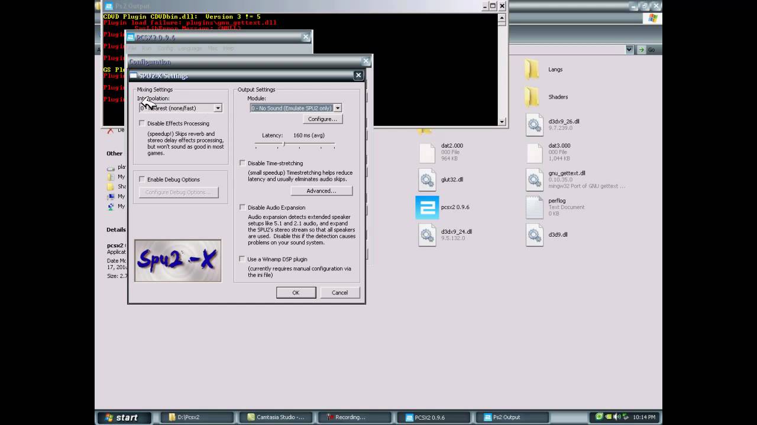Select the dat3.000 file icon
Image resolution: width=757 pixels, height=425 pixels.
pyautogui.click(x=535, y=152)
